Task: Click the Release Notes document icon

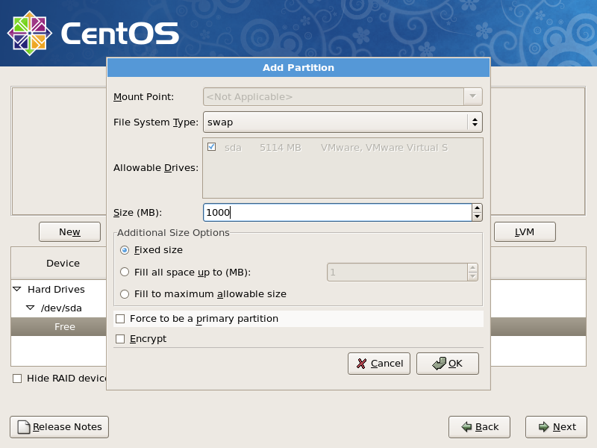Action: [24, 427]
